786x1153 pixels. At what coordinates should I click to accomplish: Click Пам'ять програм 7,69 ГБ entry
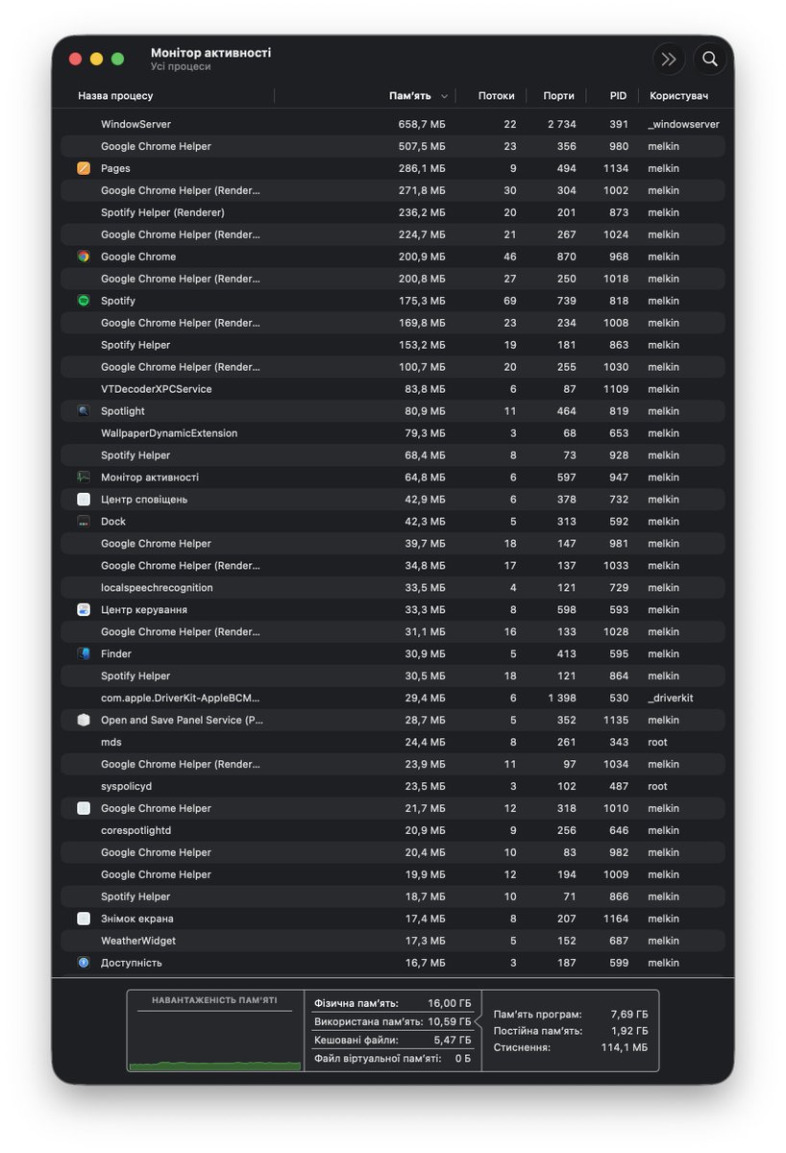pyautogui.click(x=571, y=1015)
